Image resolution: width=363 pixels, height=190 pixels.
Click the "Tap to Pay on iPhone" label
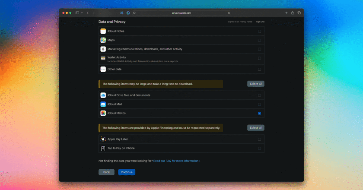pos(121,148)
